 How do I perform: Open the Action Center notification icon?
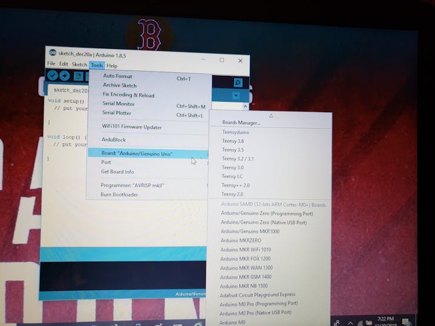[406, 322]
